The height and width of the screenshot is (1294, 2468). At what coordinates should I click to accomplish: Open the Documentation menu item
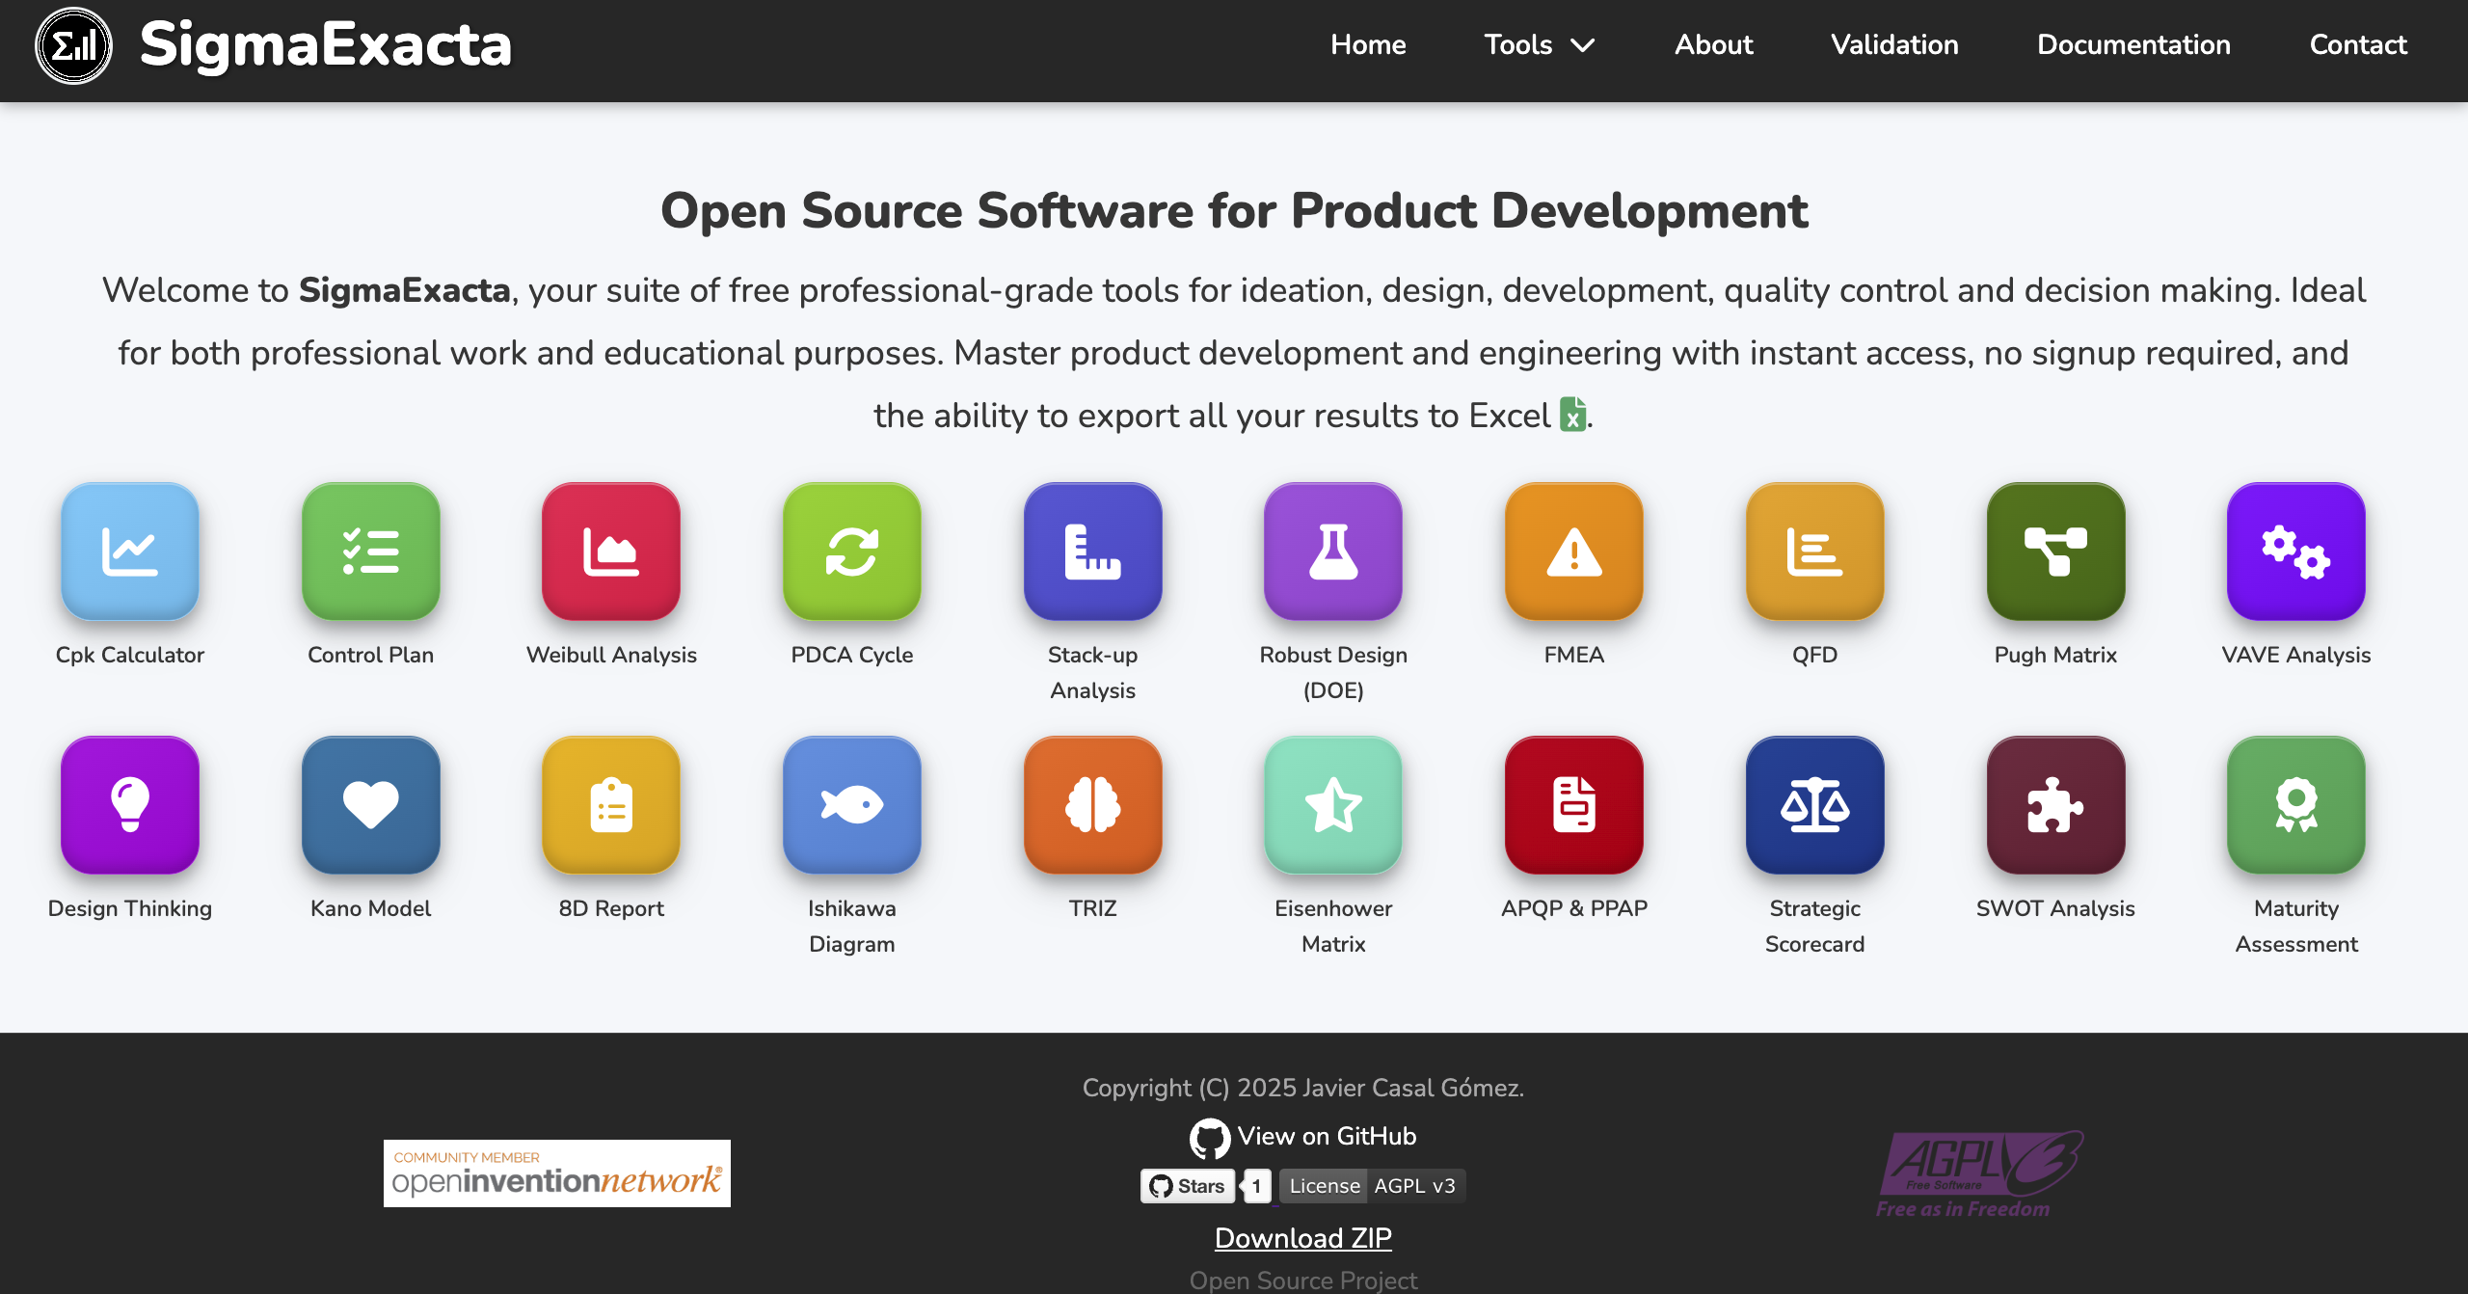click(2133, 45)
